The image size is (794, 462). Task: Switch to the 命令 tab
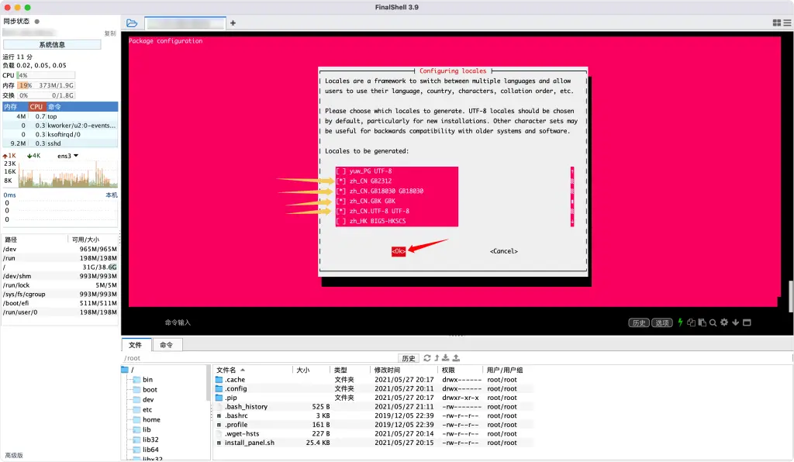point(166,345)
